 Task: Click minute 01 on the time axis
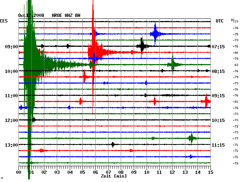[31, 172]
